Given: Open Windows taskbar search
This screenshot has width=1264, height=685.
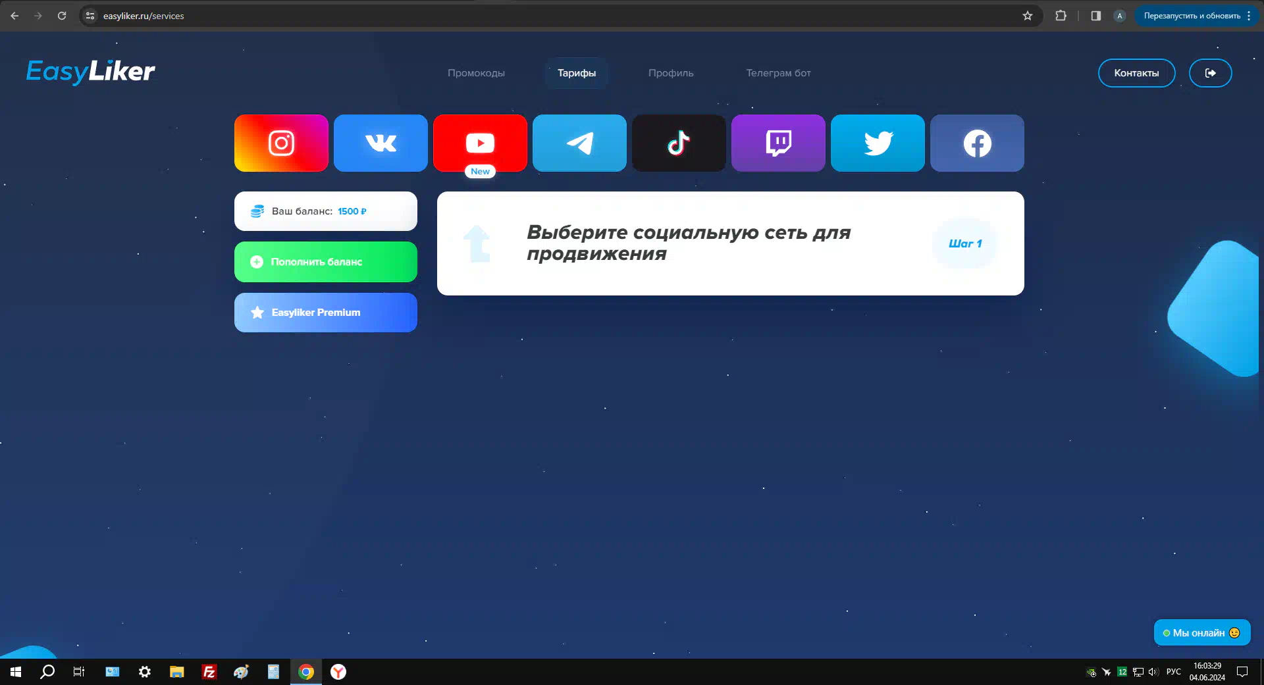Looking at the screenshot, I should click(47, 672).
